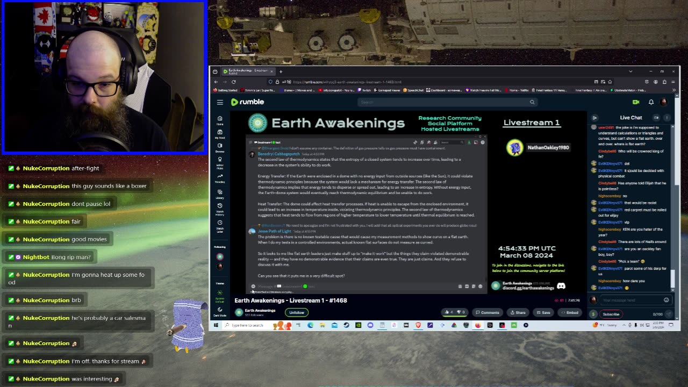Click the Rumble search field
The height and width of the screenshot is (387, 688).
pyautogui.click(x=445, y=102)
